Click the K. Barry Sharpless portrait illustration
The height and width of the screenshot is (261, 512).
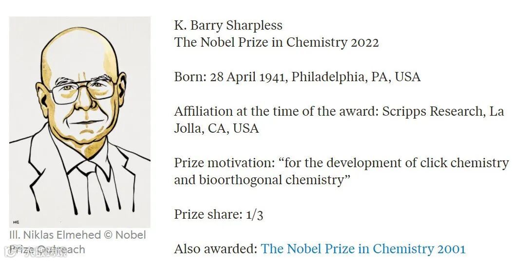coord(80,122)
